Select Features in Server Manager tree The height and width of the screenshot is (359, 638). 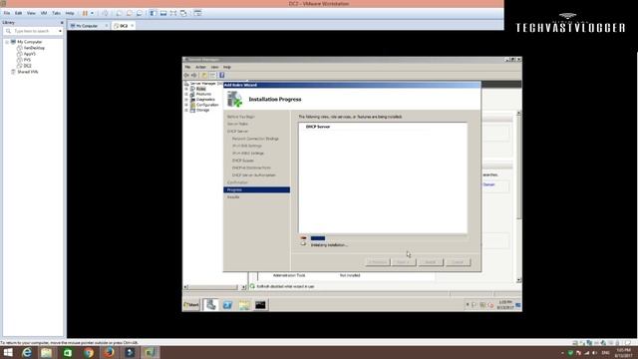pos(203,94)
